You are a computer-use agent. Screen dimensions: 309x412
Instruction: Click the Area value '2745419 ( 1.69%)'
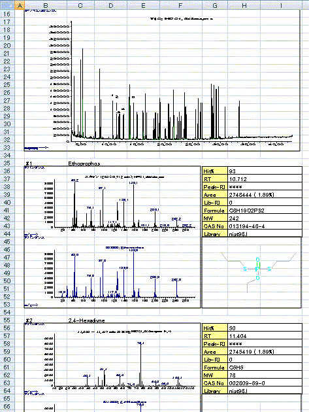click(265, 352)
